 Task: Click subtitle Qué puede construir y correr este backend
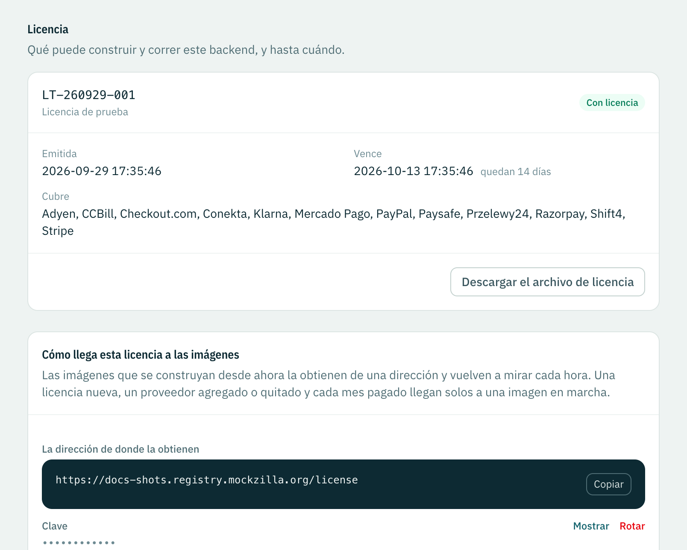186,50
